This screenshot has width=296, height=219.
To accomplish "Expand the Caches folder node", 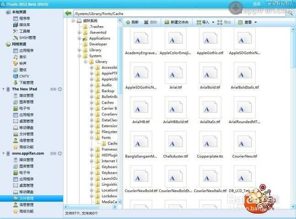I will click(x=91, y=103).
